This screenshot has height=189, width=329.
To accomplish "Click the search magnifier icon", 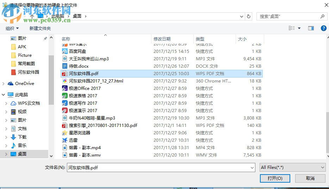I will 323,16.
